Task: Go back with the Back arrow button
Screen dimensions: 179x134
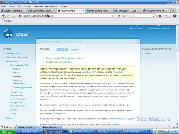Action: [3, 16]
